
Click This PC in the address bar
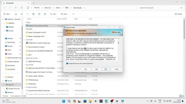coord(37,8)
